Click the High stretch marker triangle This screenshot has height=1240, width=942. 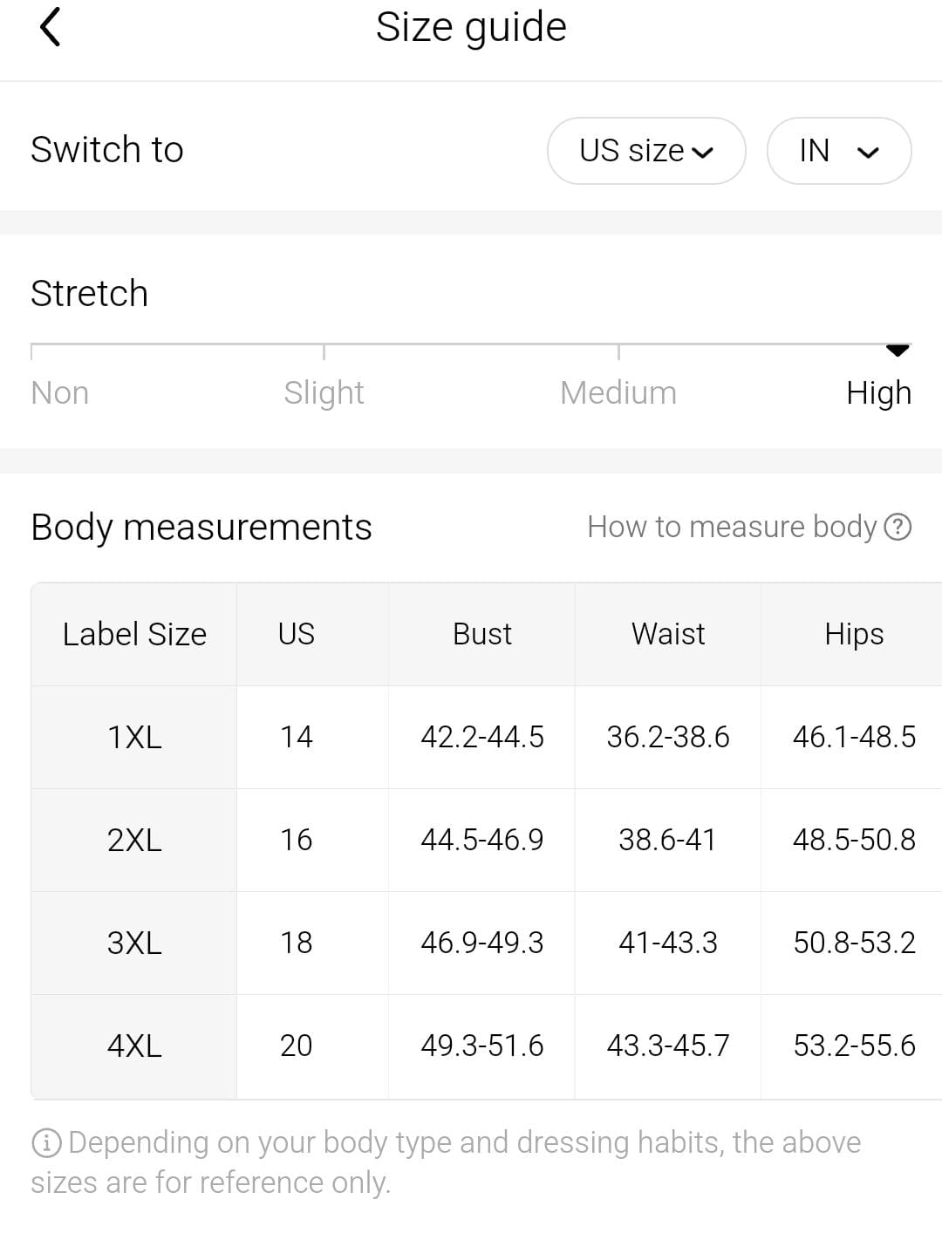[x=898, y=351]
